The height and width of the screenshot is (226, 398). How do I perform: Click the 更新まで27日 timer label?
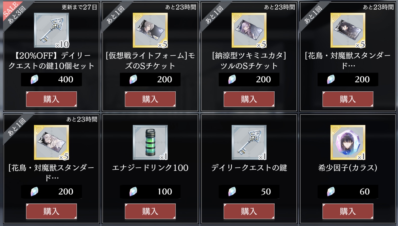[79, 7]
